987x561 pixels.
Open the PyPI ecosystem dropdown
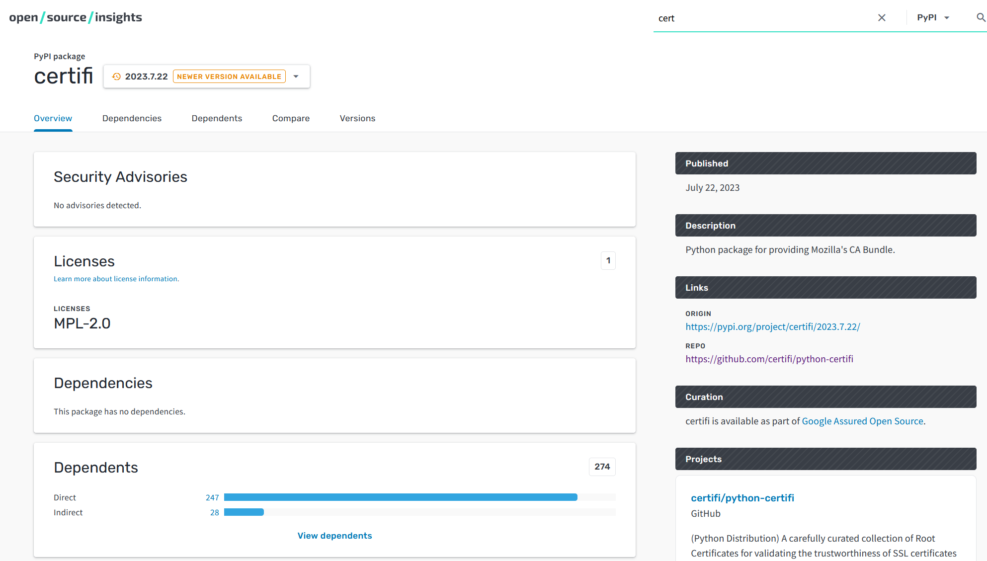[933, 17]
